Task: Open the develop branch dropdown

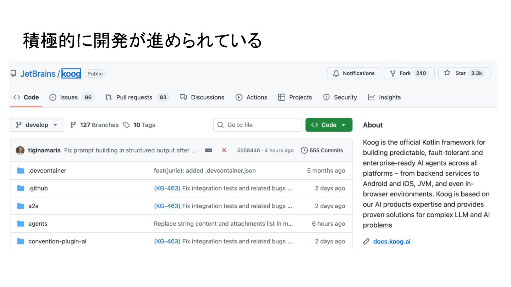Action: point(37,125)
